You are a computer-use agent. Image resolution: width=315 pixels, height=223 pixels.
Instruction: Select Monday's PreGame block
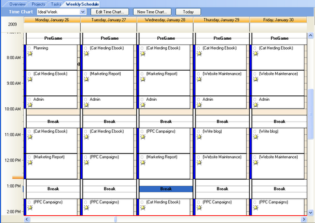click(53, 39)
